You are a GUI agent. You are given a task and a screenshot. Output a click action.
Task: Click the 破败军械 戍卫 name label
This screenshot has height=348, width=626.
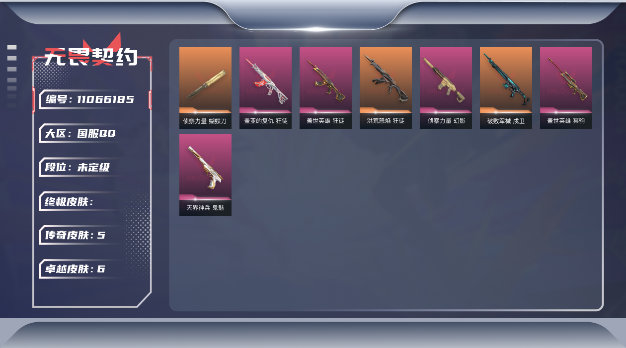pos(506,121)
